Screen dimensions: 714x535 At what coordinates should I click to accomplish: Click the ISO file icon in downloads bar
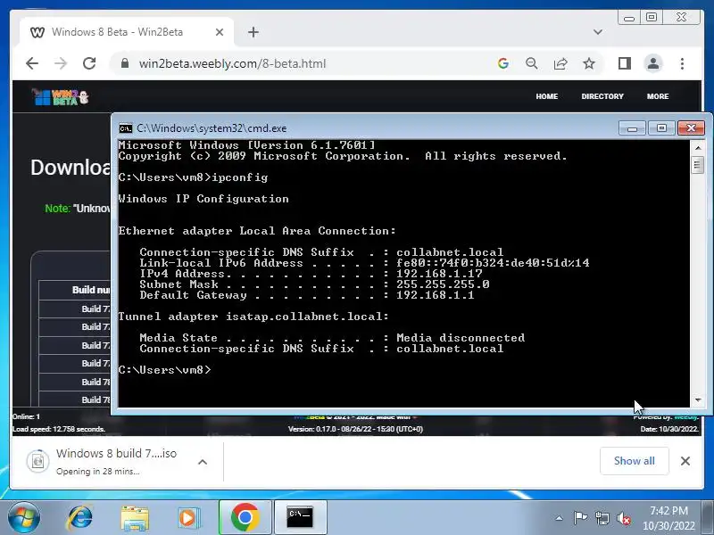pos(37,461)
